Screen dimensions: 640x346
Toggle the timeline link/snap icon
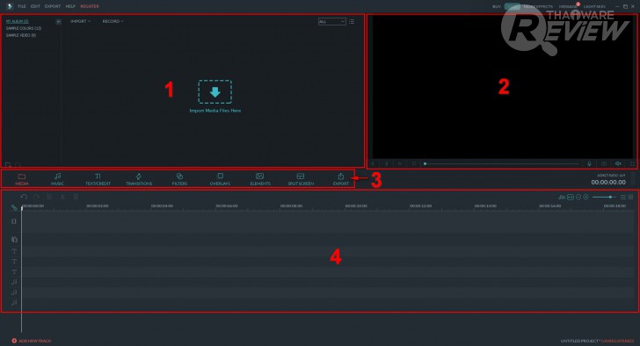[x=14, y=207]
